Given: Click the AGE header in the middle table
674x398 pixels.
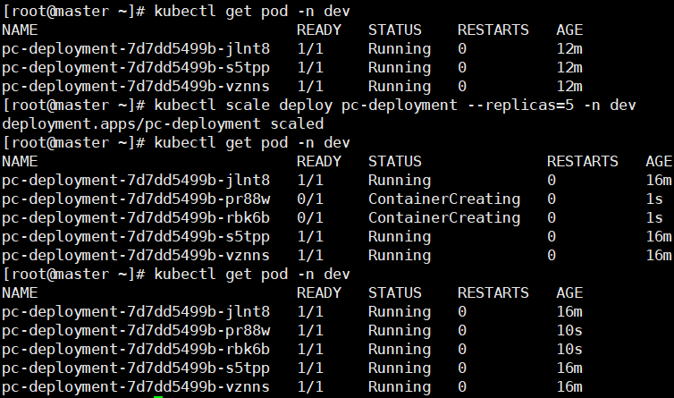Looking at the screenshot, I should click(658, 162).
